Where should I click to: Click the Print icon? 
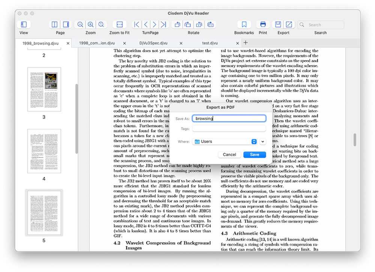[263, 24]
